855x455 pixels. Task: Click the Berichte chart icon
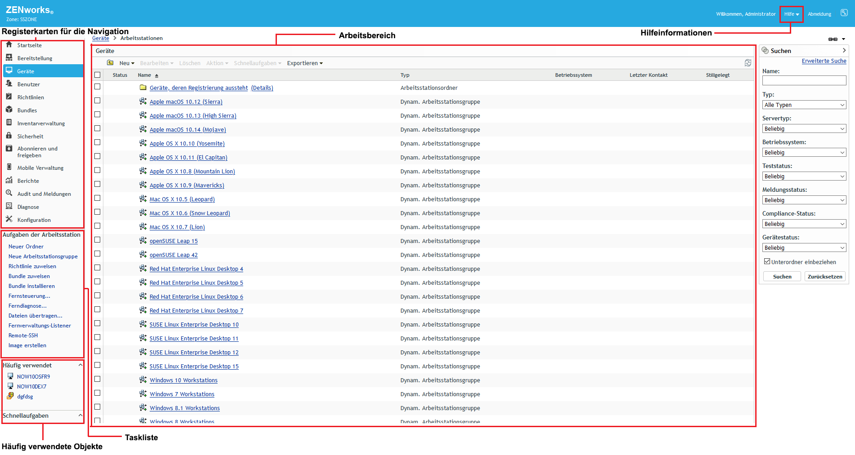tap(9, 180)
